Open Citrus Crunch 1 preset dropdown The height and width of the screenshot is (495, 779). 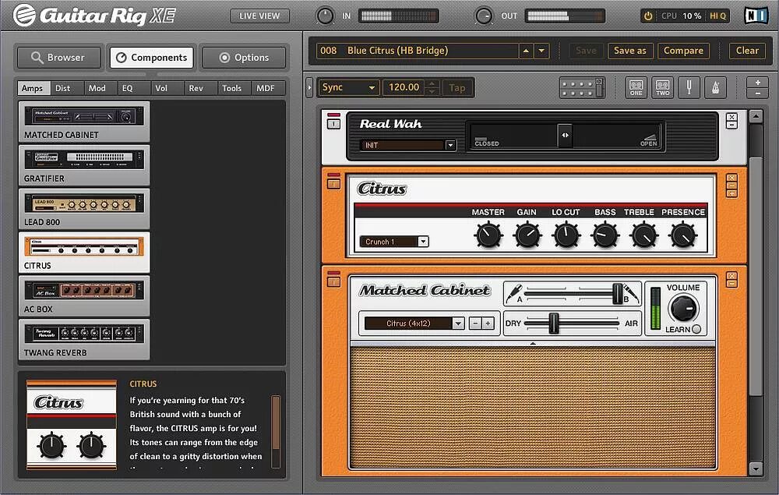(x=423, y=242)
